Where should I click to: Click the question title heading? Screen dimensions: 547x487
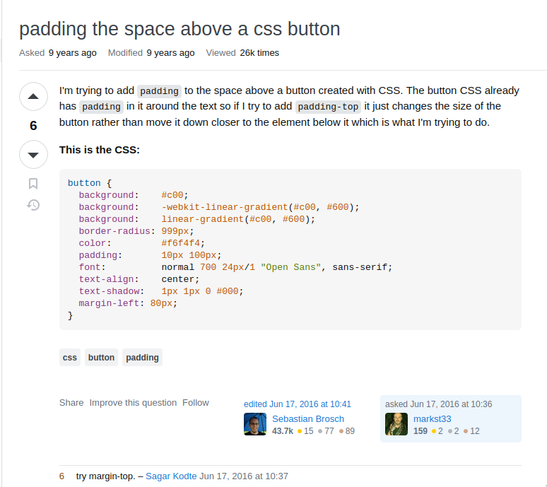180,29
